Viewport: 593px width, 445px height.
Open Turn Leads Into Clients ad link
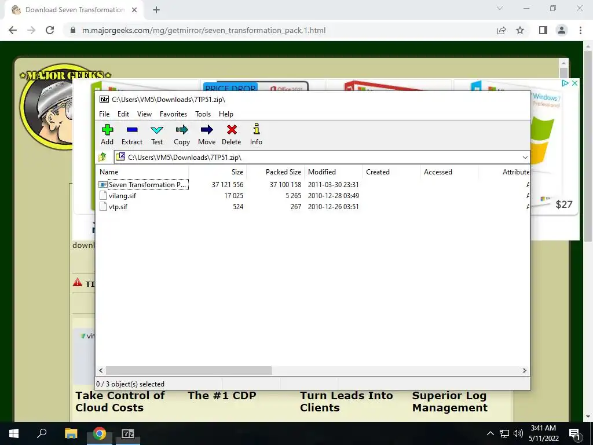point(346,402)
